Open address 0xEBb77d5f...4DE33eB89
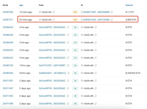The width and height of the screenshot is (147, 109). (96, 12)
